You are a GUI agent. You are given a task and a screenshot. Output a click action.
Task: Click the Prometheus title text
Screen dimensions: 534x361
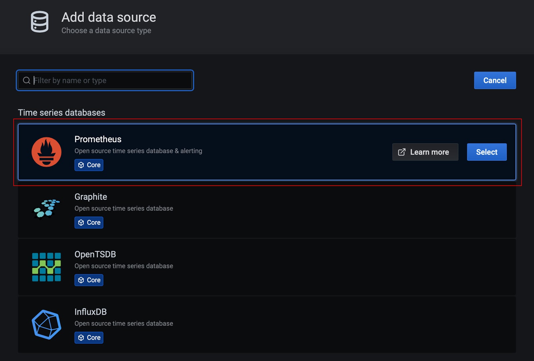click(98, 139)
